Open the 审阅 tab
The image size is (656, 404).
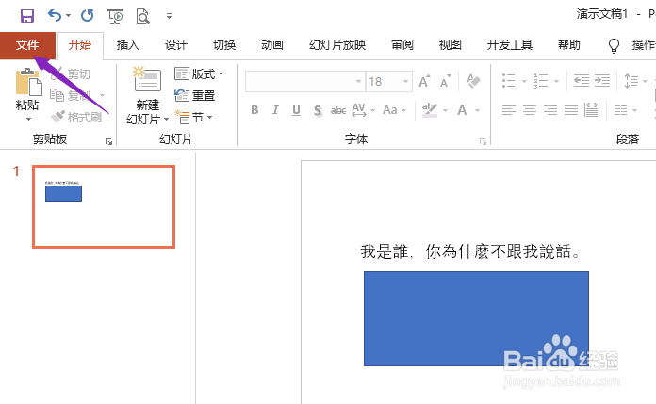point(402,45)
